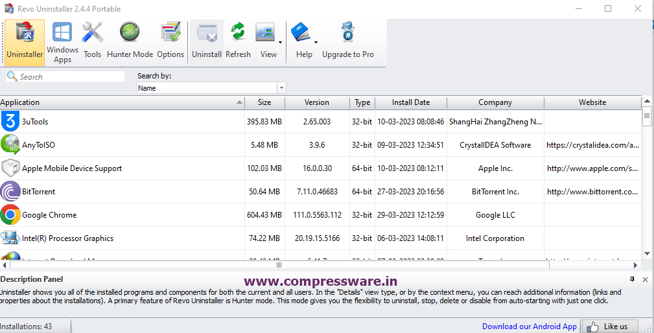
Task: Sort by the Application column header
Action: click(123, 102)
